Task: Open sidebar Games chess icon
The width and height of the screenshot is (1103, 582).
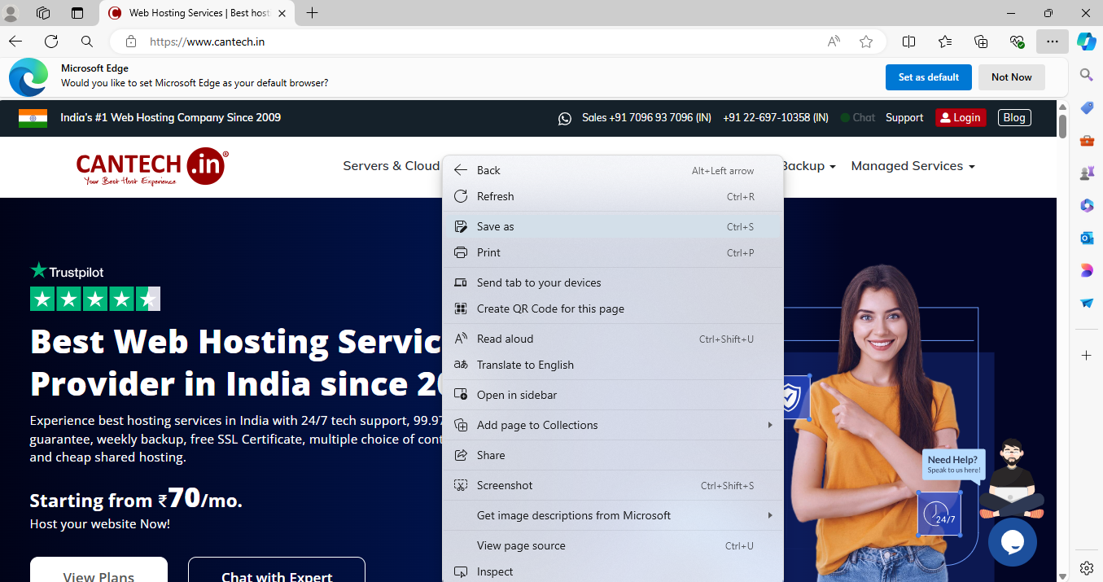Action: [x=1087, y=173]
